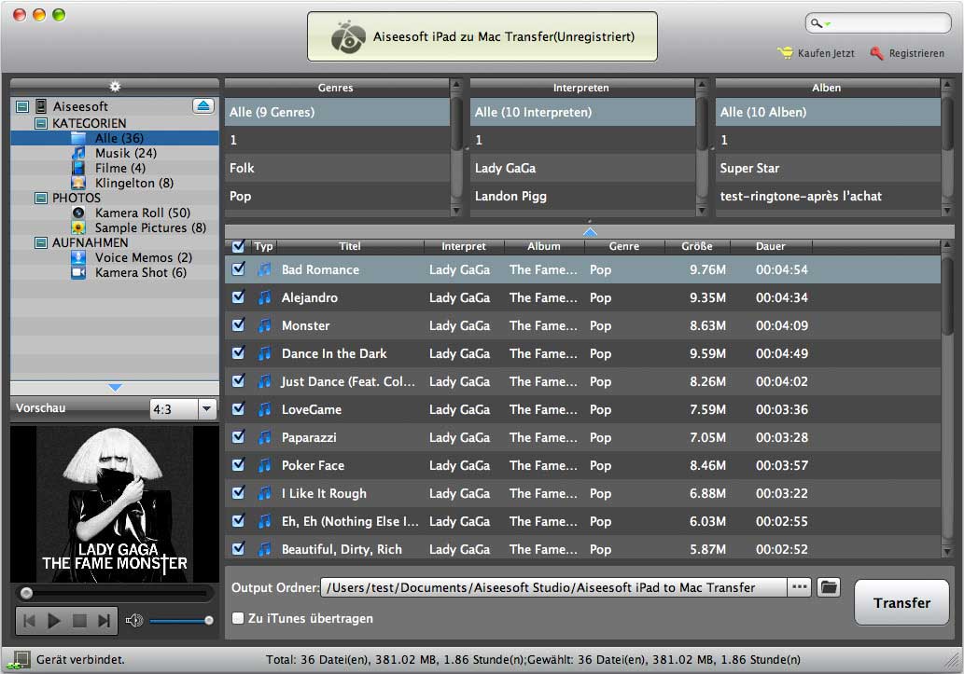Viewport: 964px width, 674px height.
Task: Open the 4:3 aspect ratio dropdown
Action: tap(207, 408)
